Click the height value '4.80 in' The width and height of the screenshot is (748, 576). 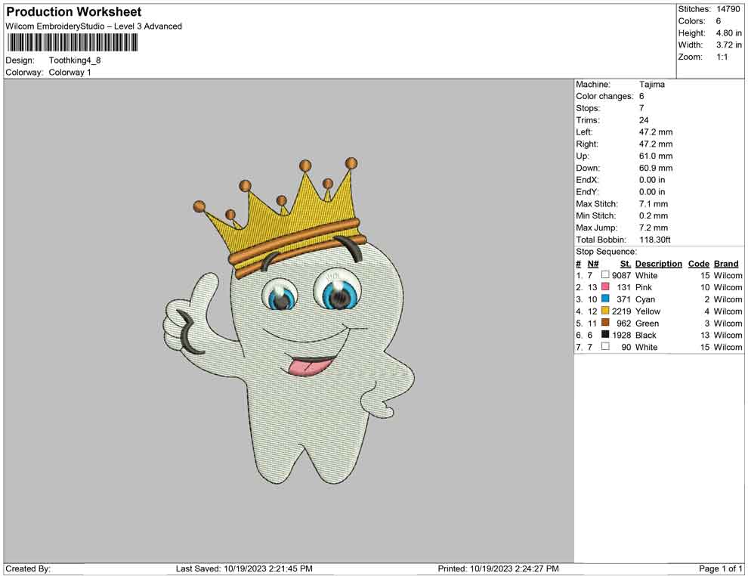[729, 33]
